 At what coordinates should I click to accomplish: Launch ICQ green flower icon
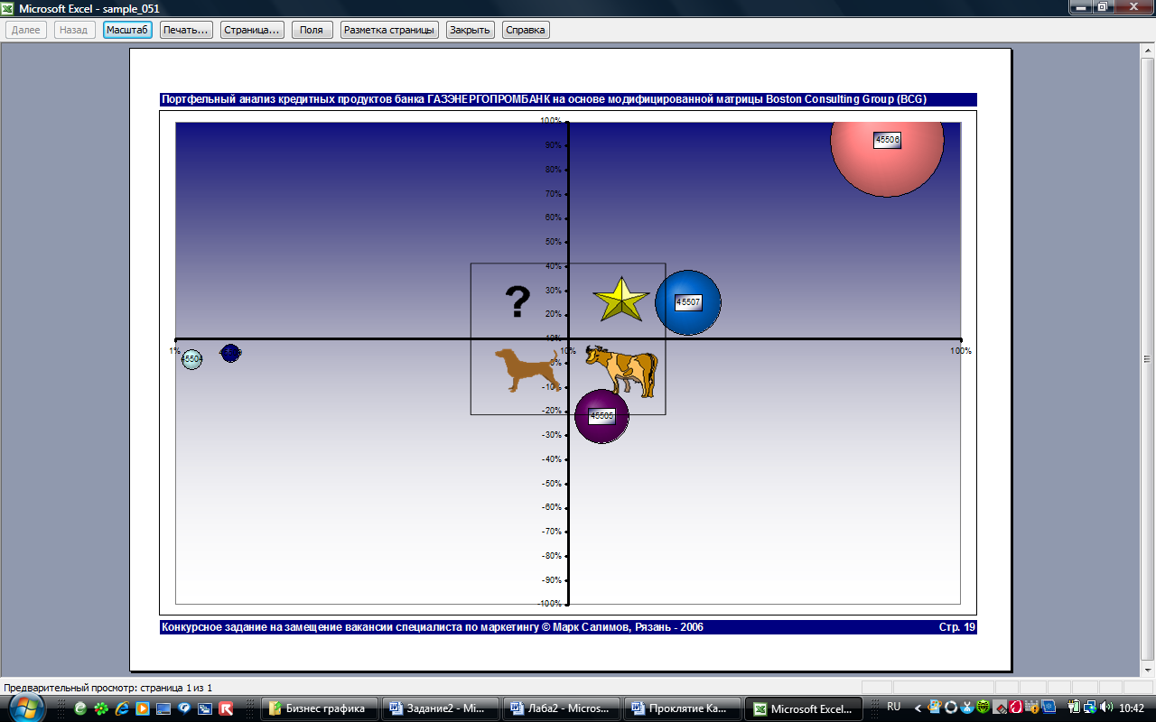click(101, 708)
